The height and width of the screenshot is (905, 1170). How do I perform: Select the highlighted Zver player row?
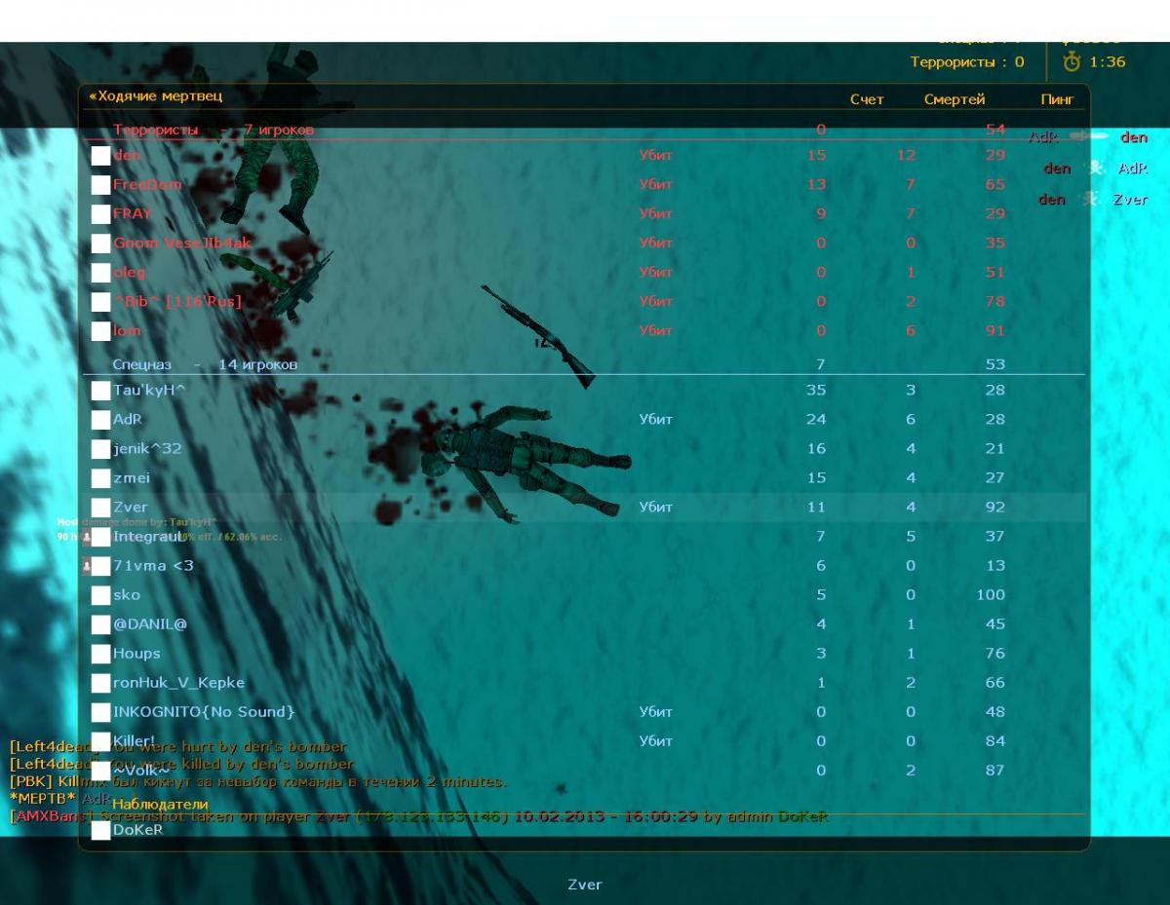click(585, 508)
